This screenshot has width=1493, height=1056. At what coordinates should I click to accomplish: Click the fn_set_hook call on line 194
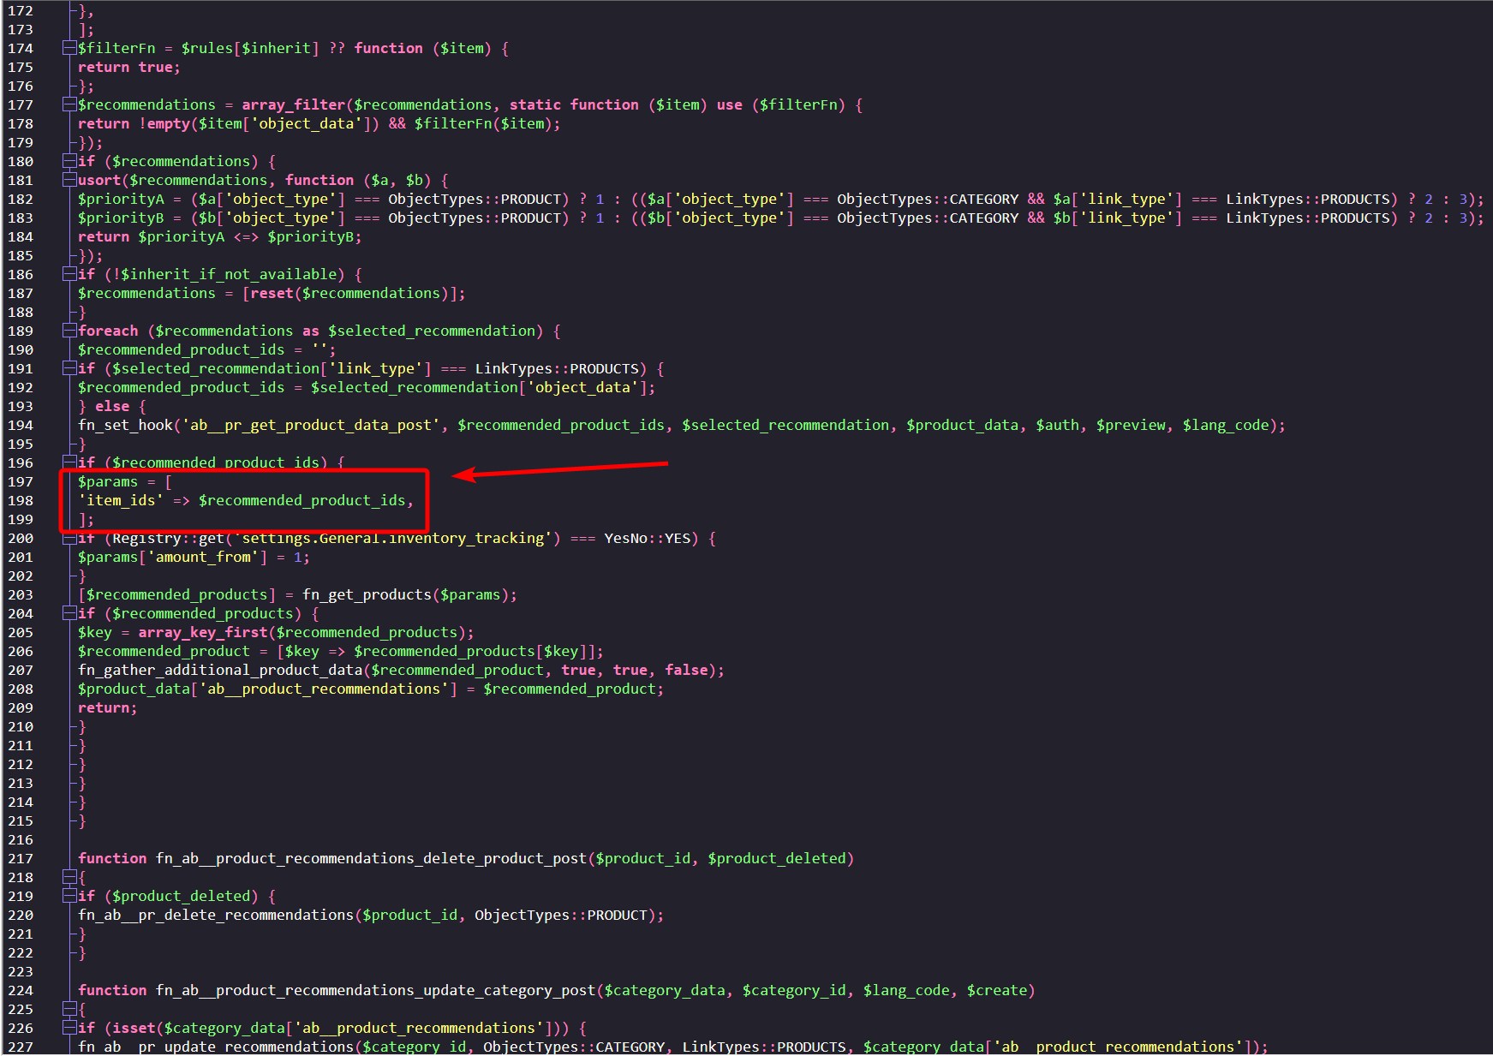pos(125,426)
